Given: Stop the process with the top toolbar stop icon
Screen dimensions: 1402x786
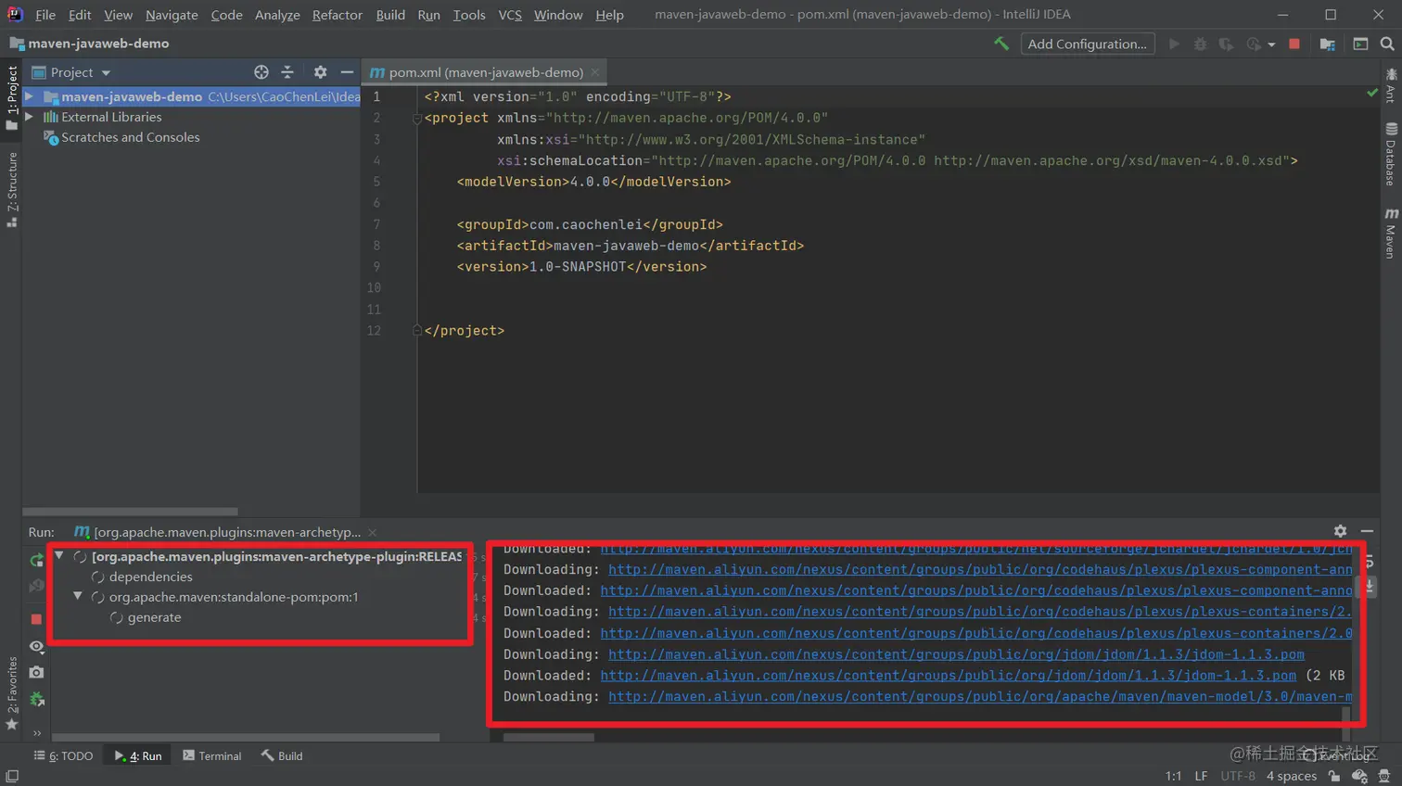Looking at the screenshot, I should (x=1294, y=44).
